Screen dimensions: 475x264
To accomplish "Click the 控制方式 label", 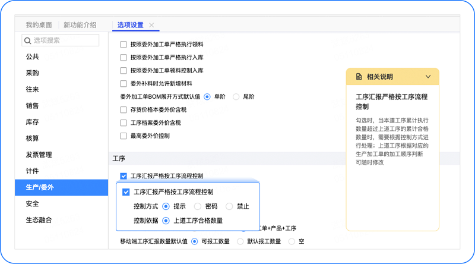I will pyautogui.click(x=145, y=207).
